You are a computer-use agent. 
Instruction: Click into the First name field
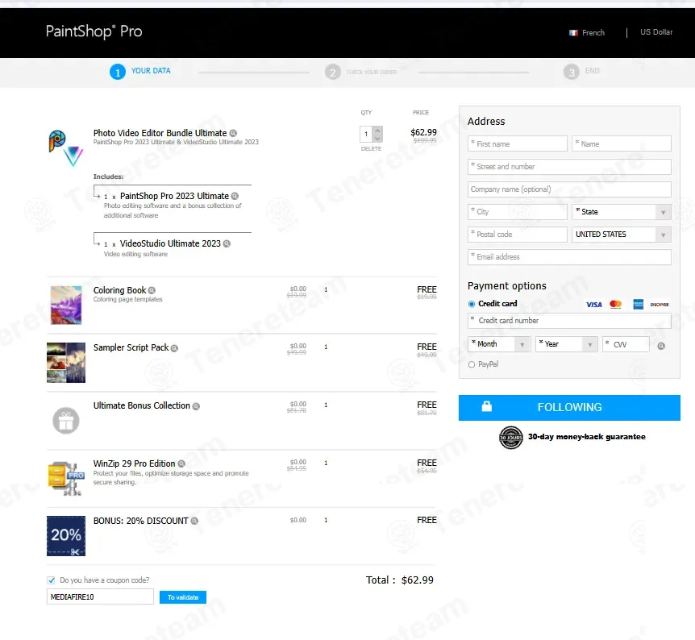click(518, 144)
